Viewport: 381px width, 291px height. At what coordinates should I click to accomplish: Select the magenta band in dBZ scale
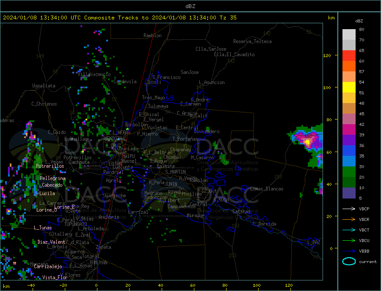click(349, 130)
